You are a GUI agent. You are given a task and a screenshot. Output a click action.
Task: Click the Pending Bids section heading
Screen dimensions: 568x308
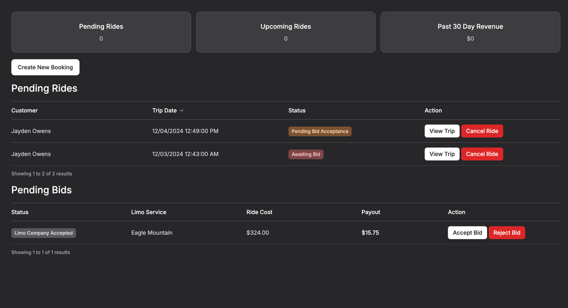click(x=42, y=190)
